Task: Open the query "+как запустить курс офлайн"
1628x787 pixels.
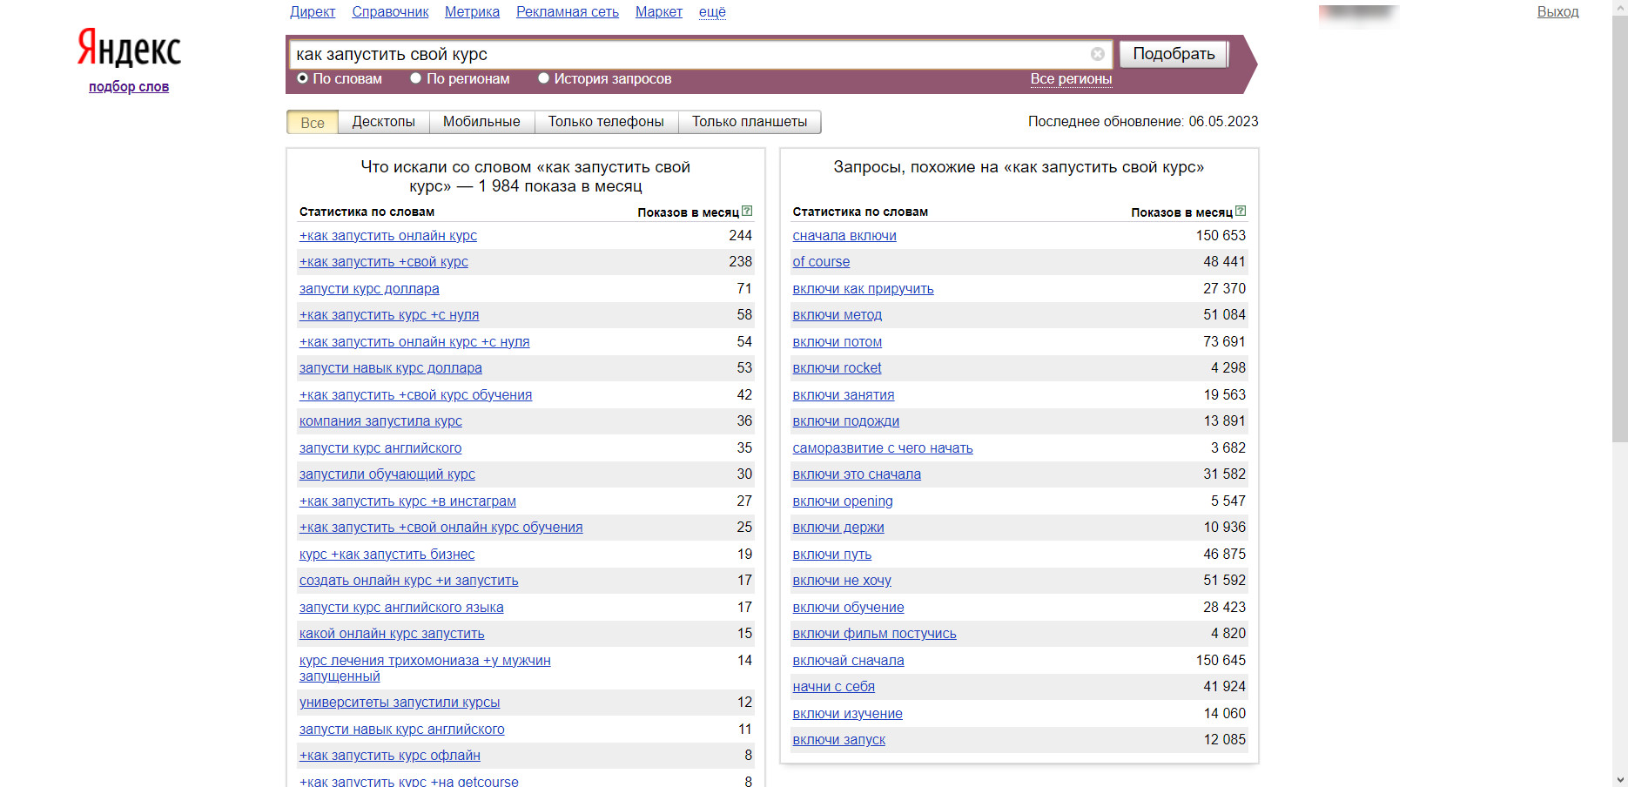Action: 390,756
